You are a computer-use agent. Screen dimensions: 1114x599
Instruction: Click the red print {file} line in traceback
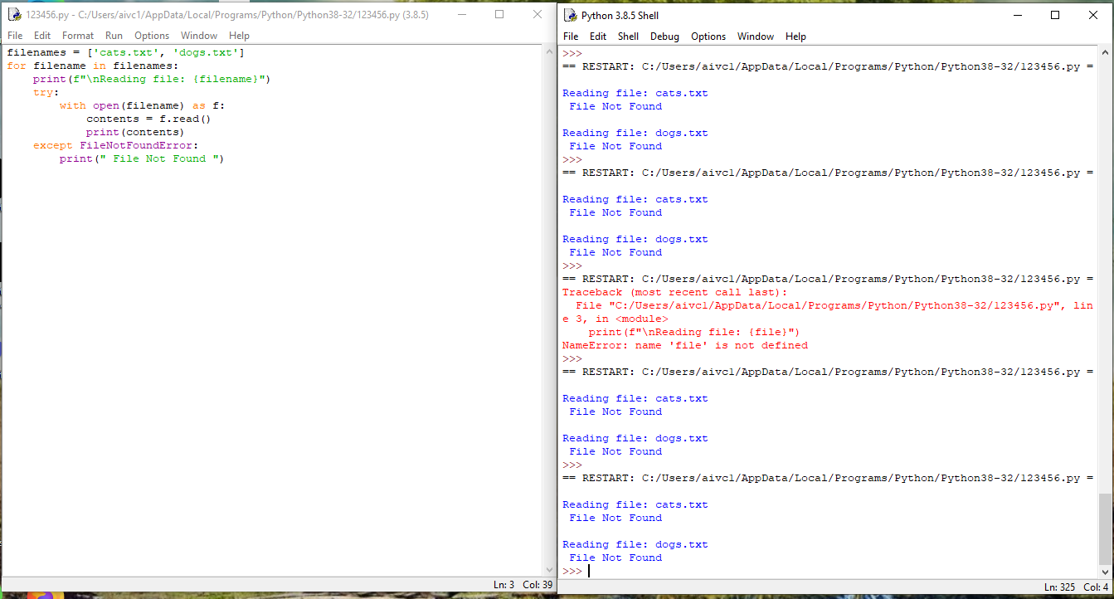[694, 332]
